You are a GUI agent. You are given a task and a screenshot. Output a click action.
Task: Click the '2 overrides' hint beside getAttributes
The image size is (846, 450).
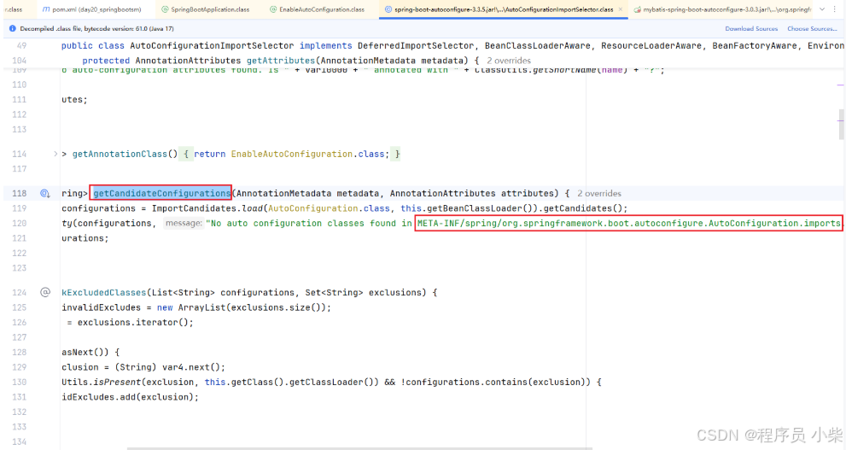click(509, 61)
